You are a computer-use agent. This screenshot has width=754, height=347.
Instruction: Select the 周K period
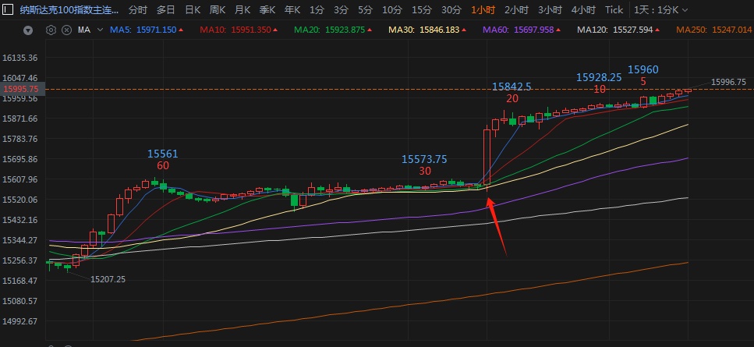coord(218,9)
